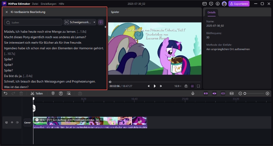Click the timeline ruler at 16:40
The height and width of the screenshot is (146, 273).
click(x=134, y=99)
